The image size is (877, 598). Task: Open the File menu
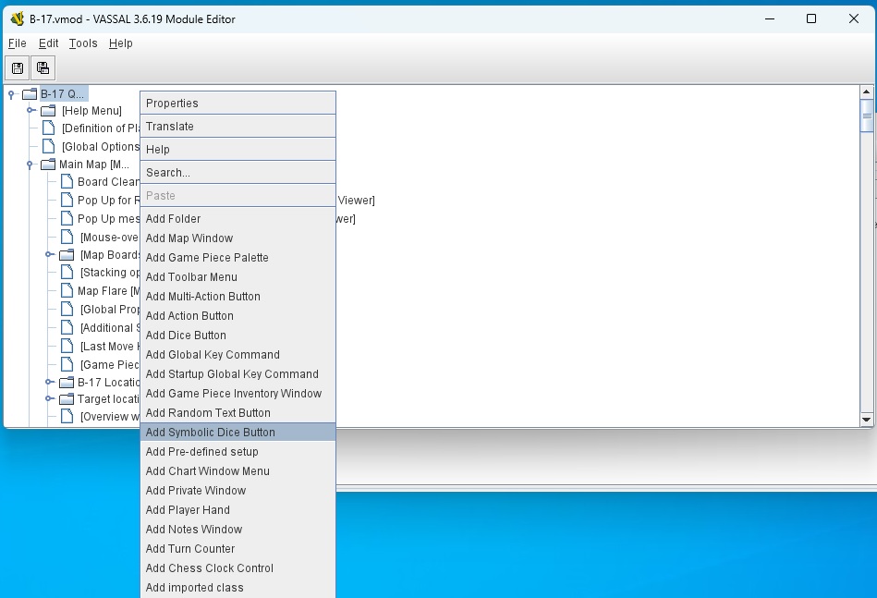point(18,43)
